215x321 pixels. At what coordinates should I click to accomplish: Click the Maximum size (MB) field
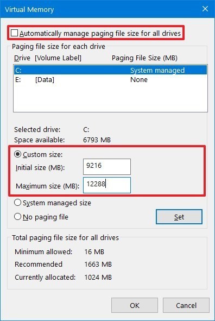pyautogui.click(x=107, y=185)
